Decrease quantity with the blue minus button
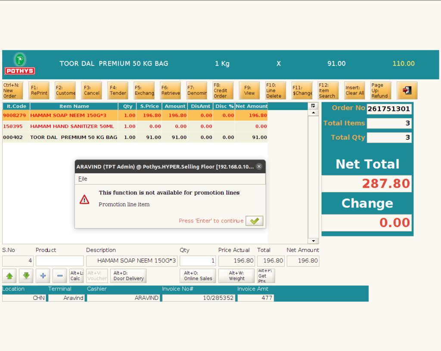 point(59,276)
